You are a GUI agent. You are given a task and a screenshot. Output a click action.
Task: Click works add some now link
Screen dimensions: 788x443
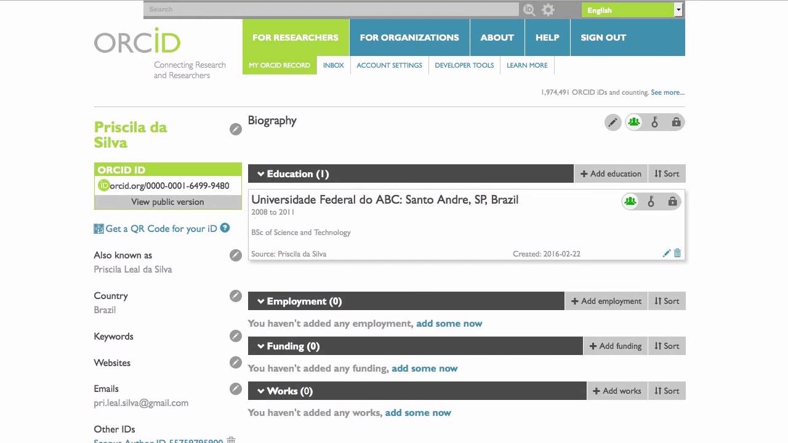pos(418,413)
